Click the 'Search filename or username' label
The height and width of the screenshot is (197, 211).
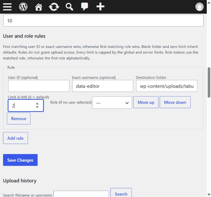pos(27,195)
